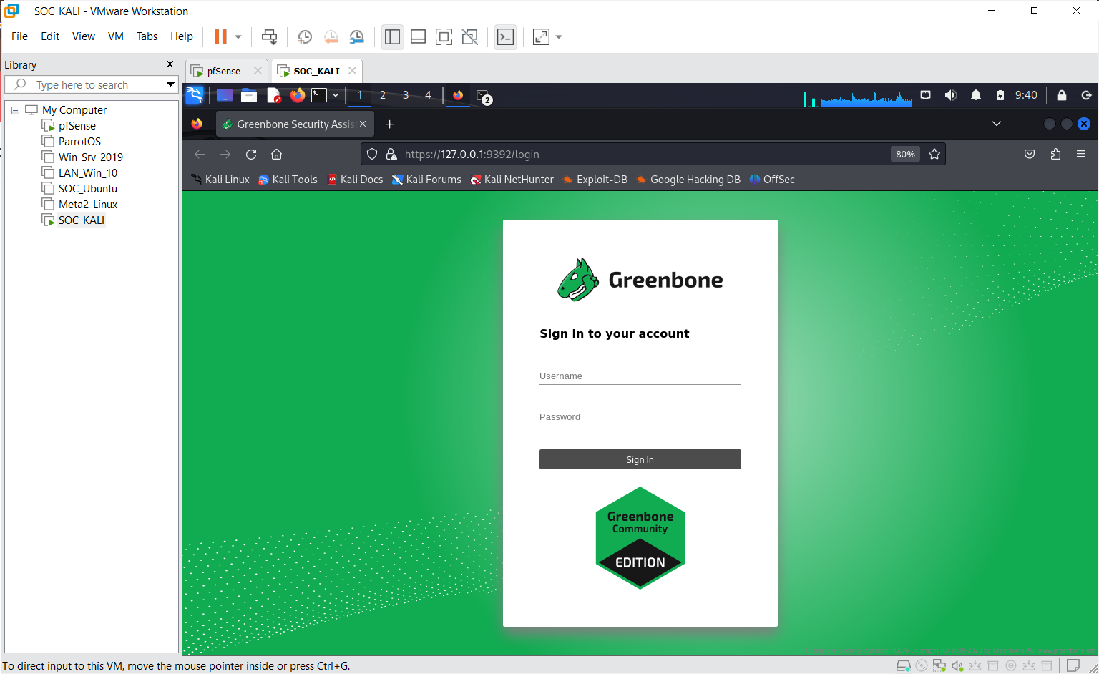Open the Help menu

point(181,36)
